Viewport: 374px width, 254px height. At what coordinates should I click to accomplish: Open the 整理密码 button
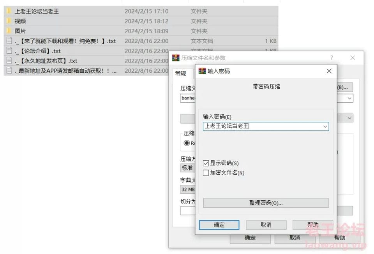tap(266, 203)
